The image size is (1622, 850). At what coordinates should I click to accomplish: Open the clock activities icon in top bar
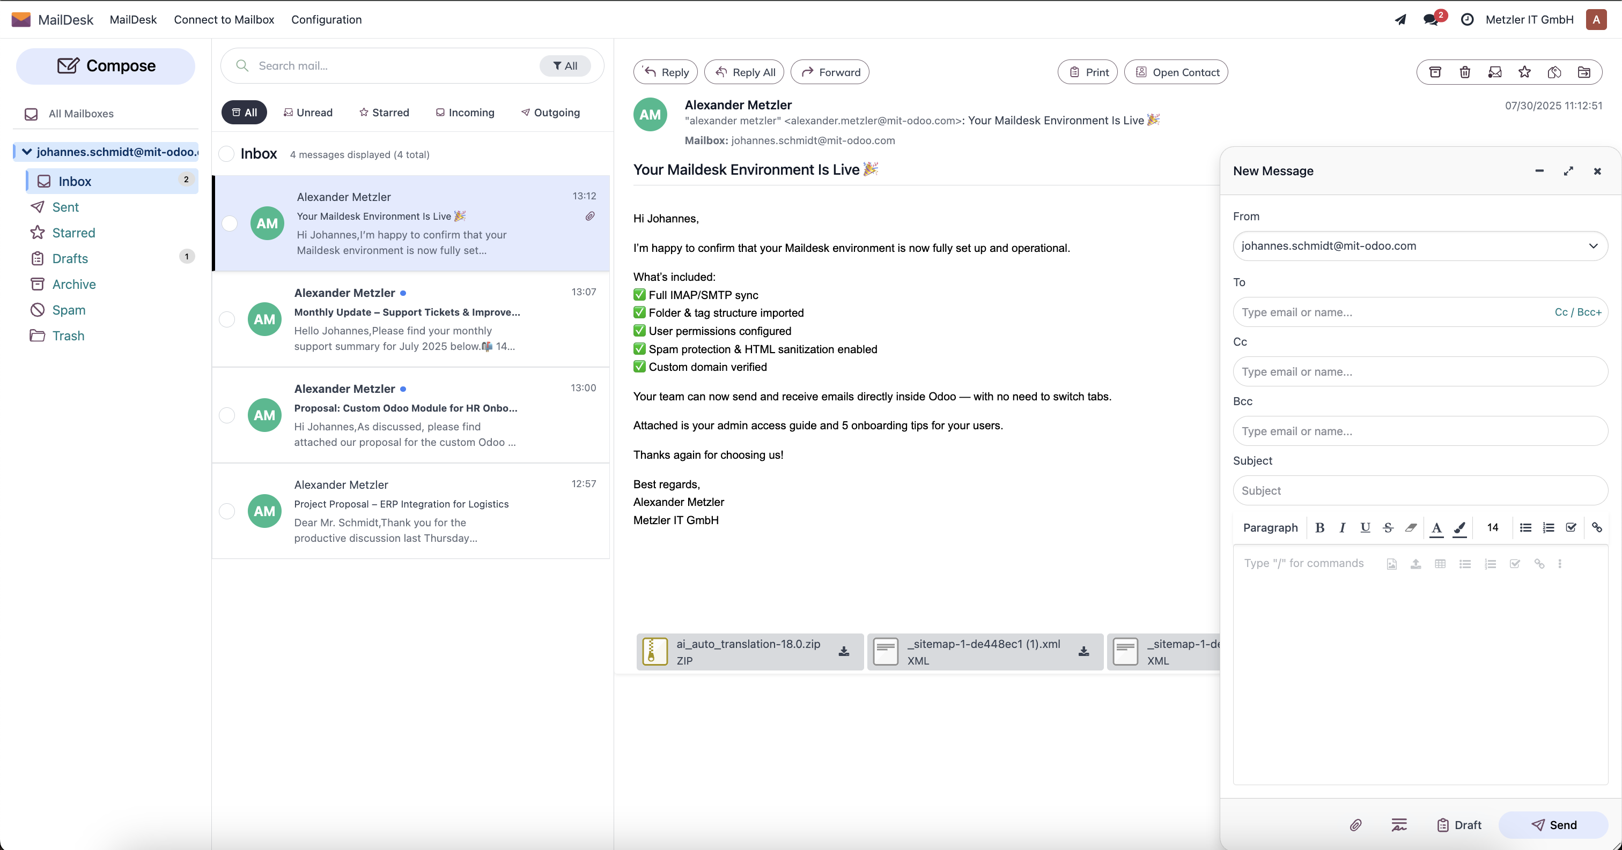[1467, 19]
